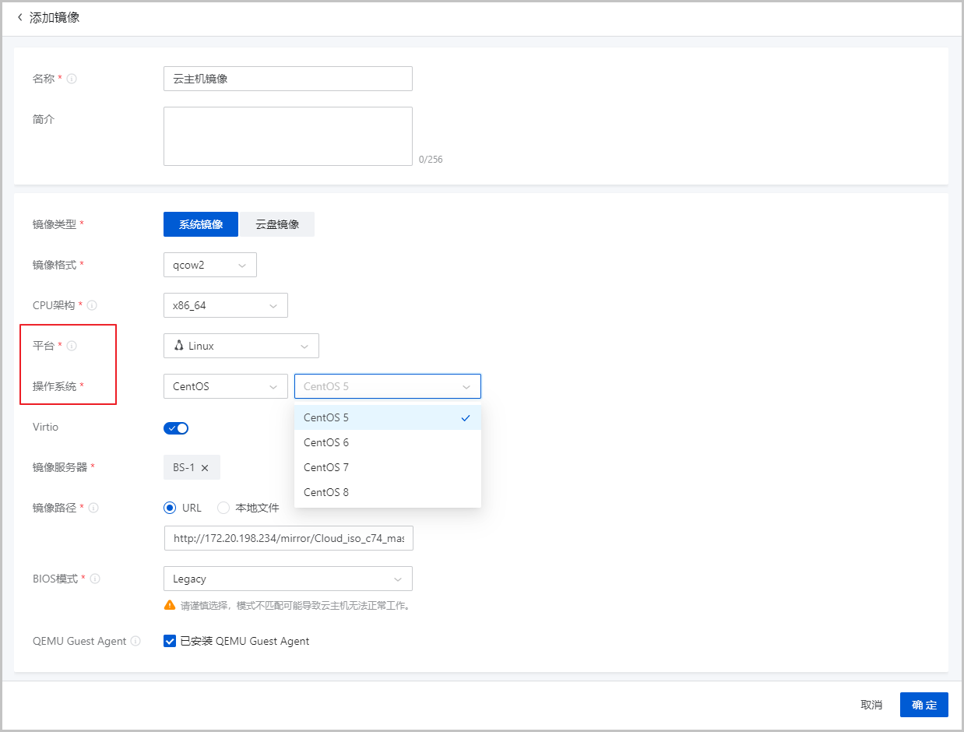Image resolution: width=964 pixels, height=732 pixels.
Task: Collapse the CentOS 5 version dropdown
Action: (x=388, y=386)
